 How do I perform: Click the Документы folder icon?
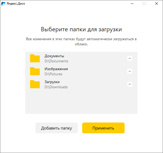coord(35,58)
